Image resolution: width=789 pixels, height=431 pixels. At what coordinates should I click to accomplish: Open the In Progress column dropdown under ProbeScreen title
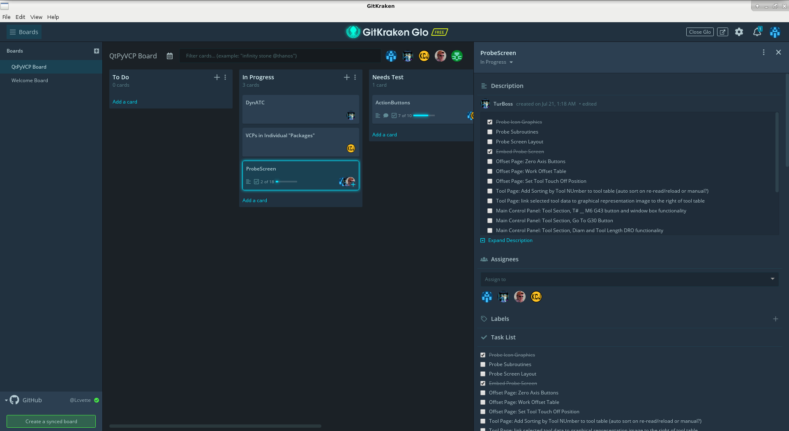point(497,62)
